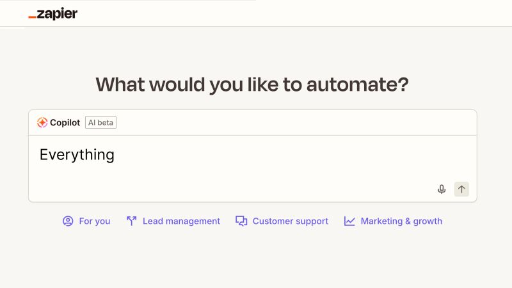This screenshot has width=512, height=288.
Task: Click the For you person icon
Action: [68, 221]
